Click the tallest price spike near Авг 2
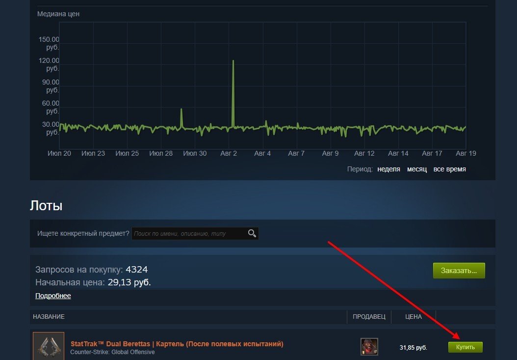The height and width of the screenshot is (360, 517). coord(233,61)
